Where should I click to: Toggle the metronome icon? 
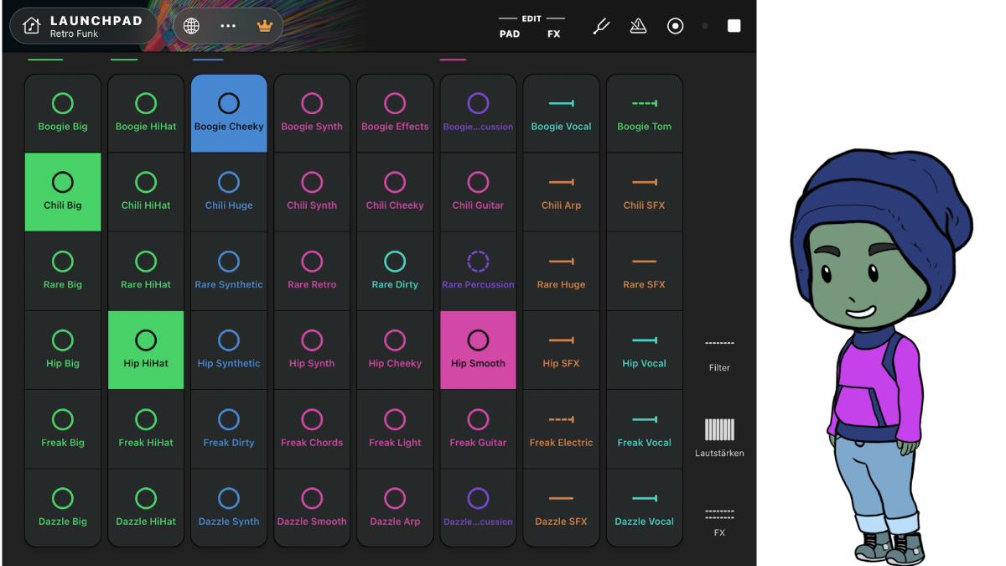click(638, 26)
